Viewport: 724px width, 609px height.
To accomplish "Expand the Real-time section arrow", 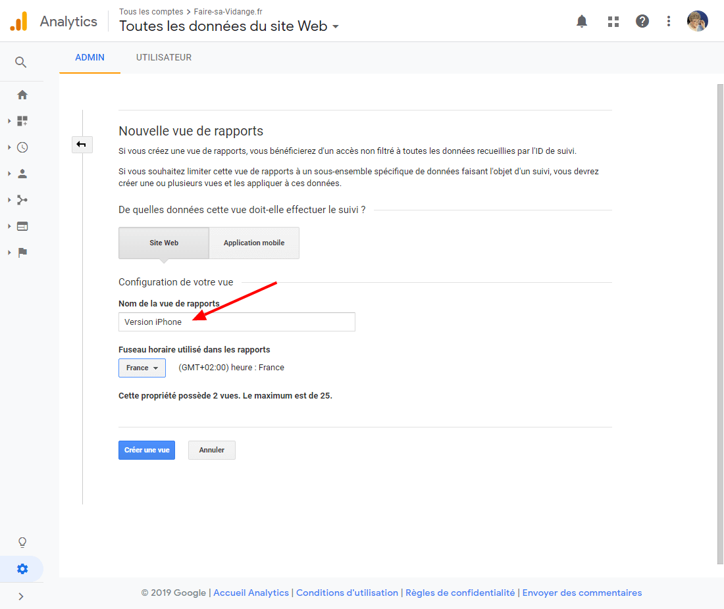I will tap(9, 147).
